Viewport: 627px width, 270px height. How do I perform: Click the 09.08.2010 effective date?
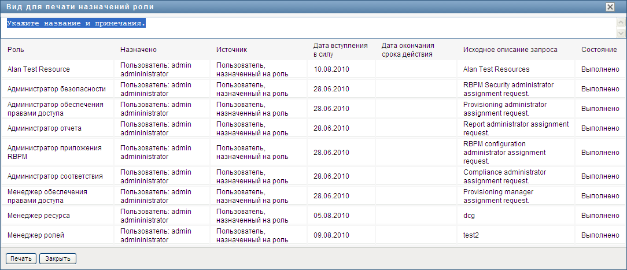[x=331, y=235]
